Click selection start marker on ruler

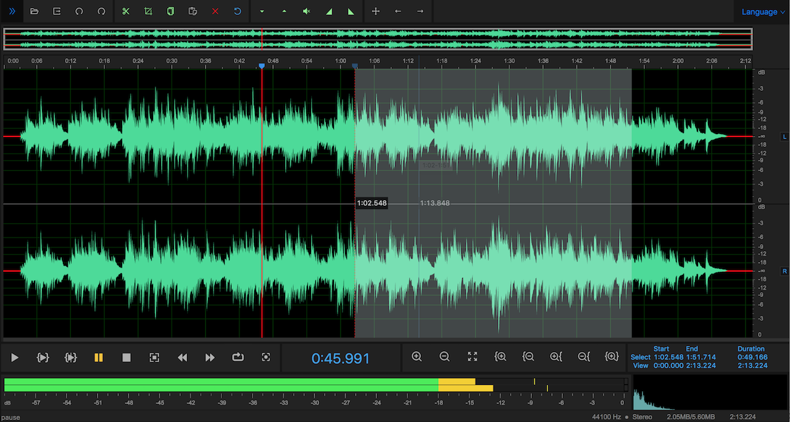point(355,65)
